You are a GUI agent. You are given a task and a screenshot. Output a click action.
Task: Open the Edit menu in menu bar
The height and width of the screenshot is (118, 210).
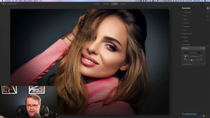[16, 1]
